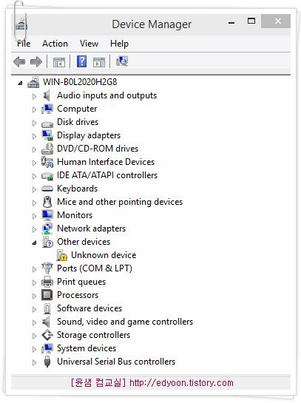Click the Device Manager title bar icon
The height and width of the screenshot is (403, 301).
(x=21, y=24)
